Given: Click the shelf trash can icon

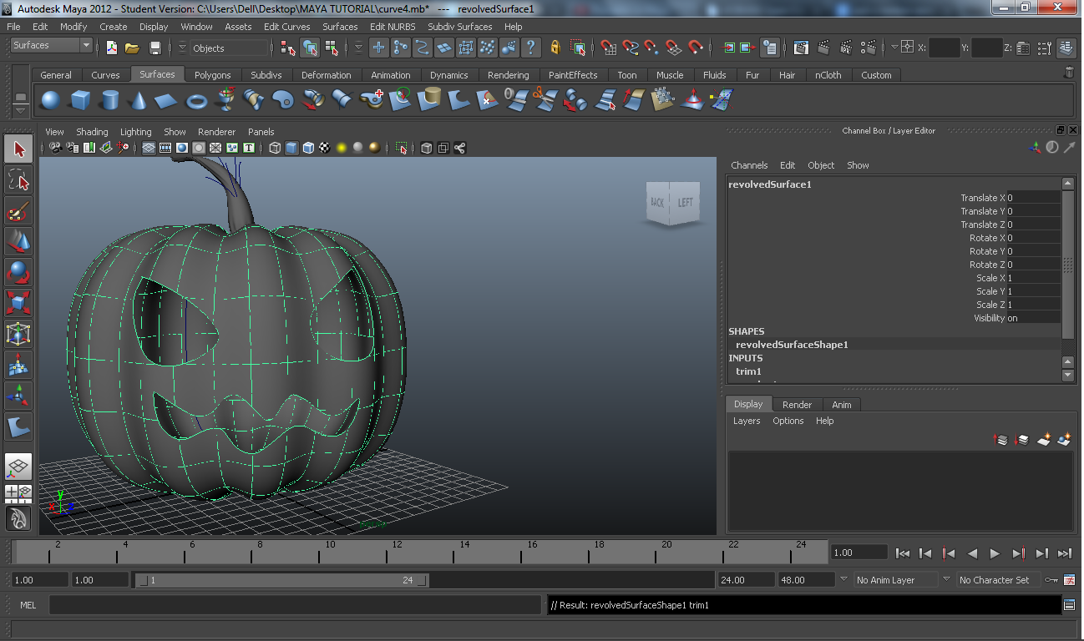Looking at the screenshot, I should coord(1068,73).
